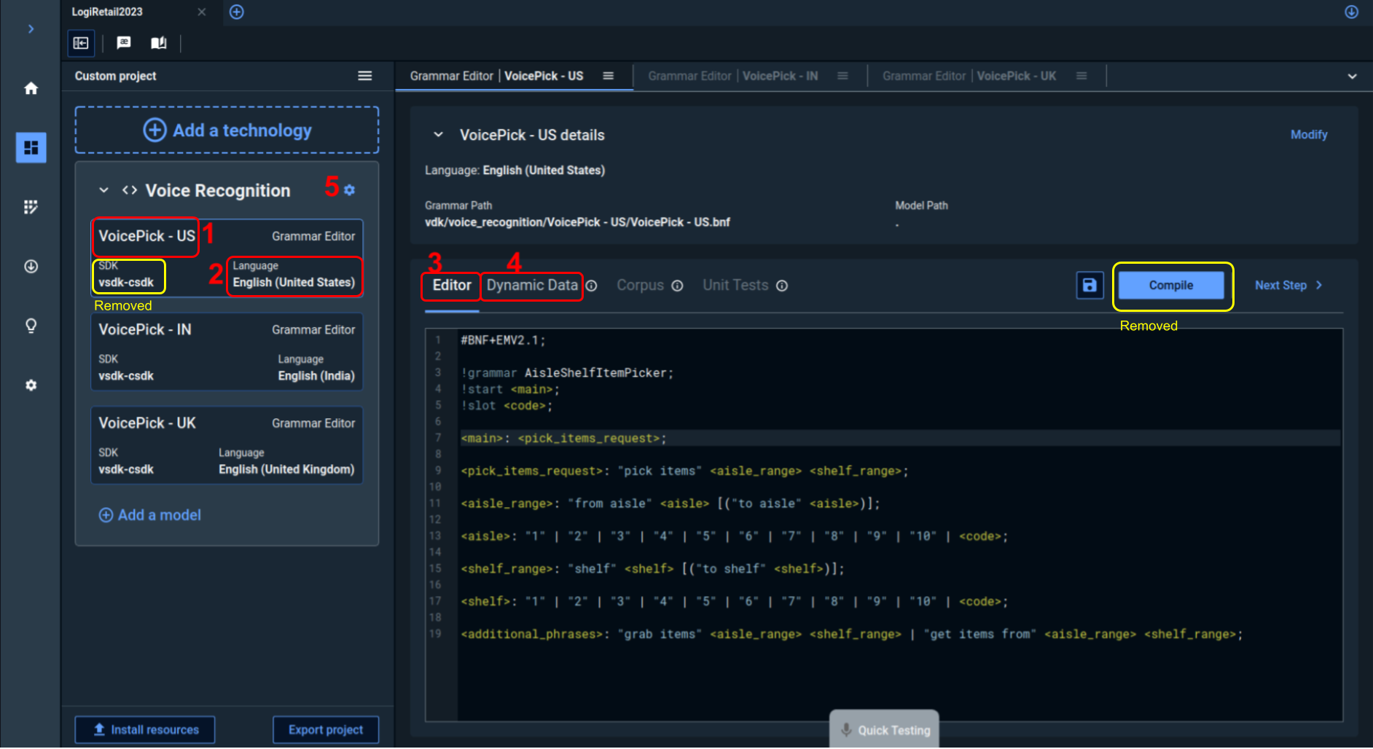Select the VoicePick - UK model card
Screen dimensions: 1373x749
[x=227, y=445]
